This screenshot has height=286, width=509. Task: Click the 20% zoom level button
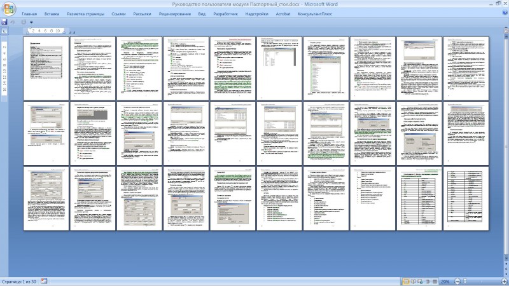point(445,282)
